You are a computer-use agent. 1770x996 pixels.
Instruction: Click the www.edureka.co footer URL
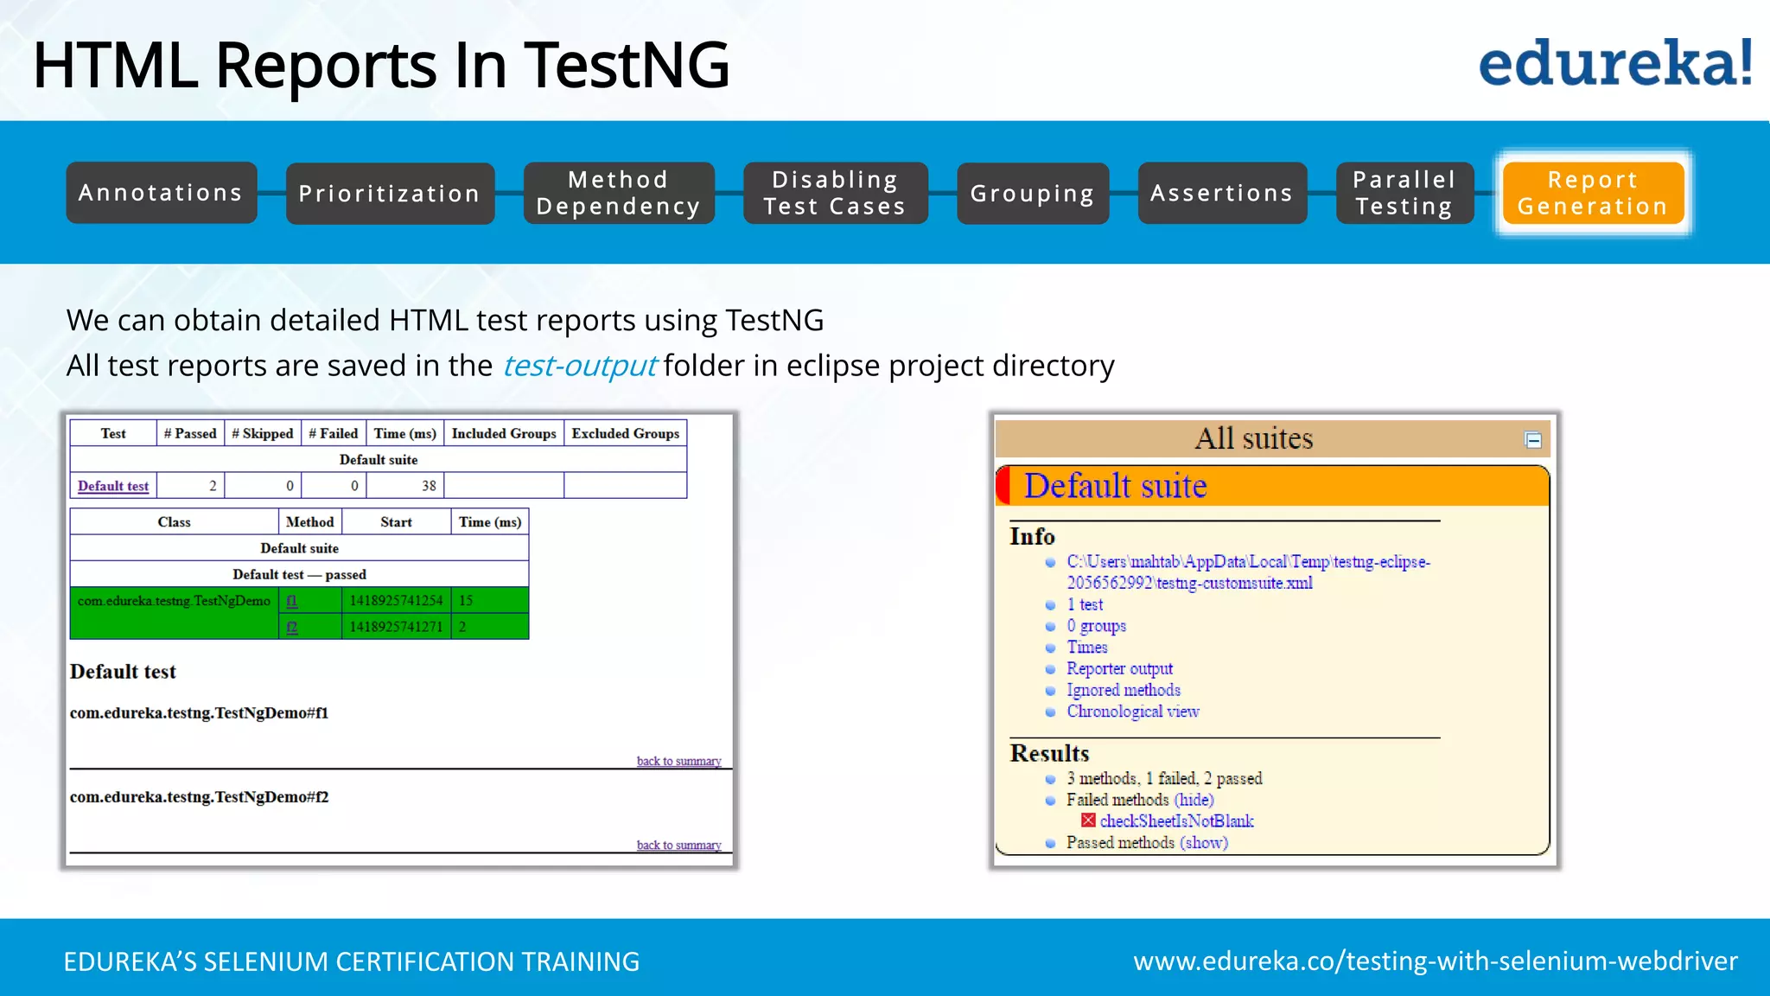[x=1436, y=961]
